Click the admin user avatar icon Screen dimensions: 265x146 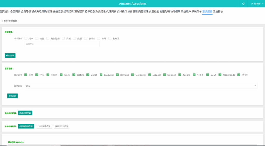(x=252, y=4)
